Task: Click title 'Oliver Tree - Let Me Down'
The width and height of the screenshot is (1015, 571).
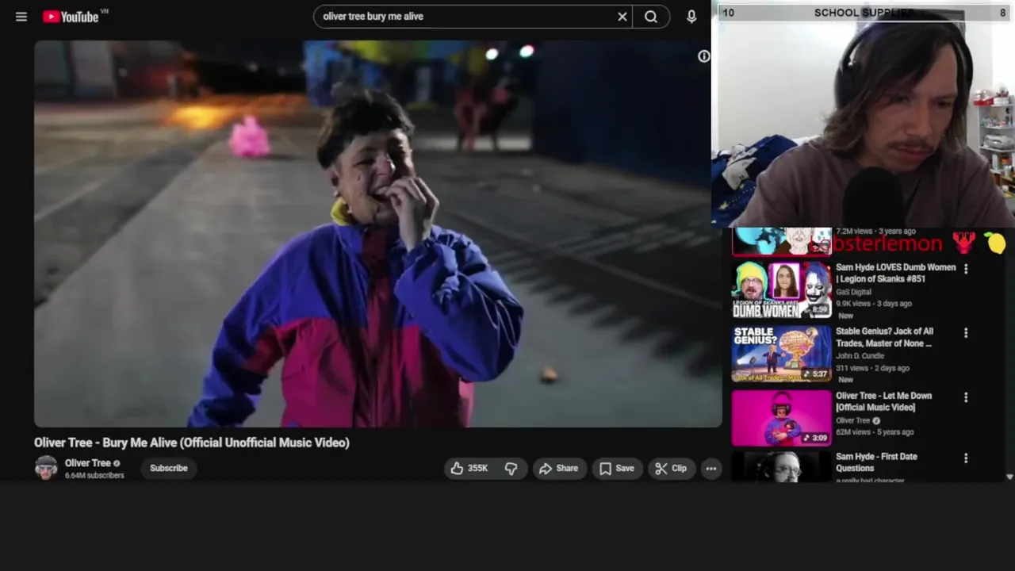Action: 883,402
